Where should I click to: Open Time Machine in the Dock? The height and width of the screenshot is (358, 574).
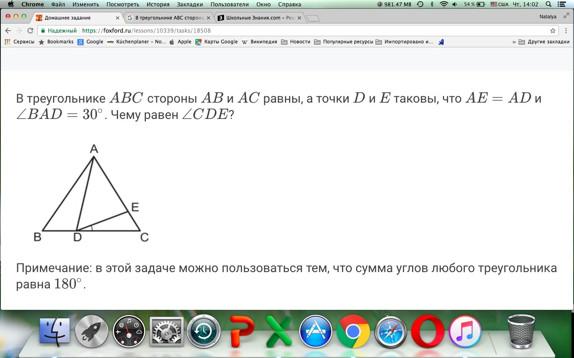click(x=204, y=331)
